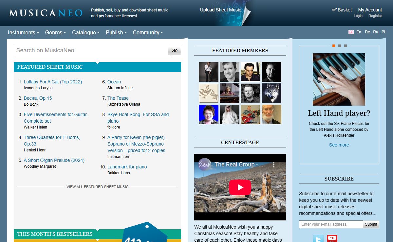Select the third carousel dot
This screenshot has height=242, width=393.
tap(345, 46)
